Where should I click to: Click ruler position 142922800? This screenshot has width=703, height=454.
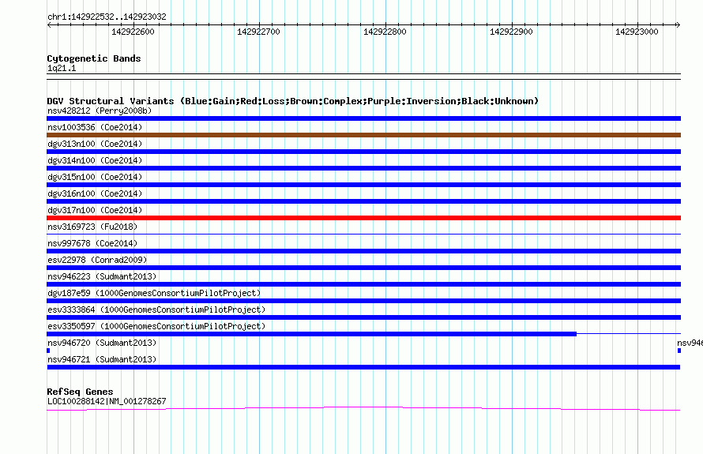tap(385, 32)
